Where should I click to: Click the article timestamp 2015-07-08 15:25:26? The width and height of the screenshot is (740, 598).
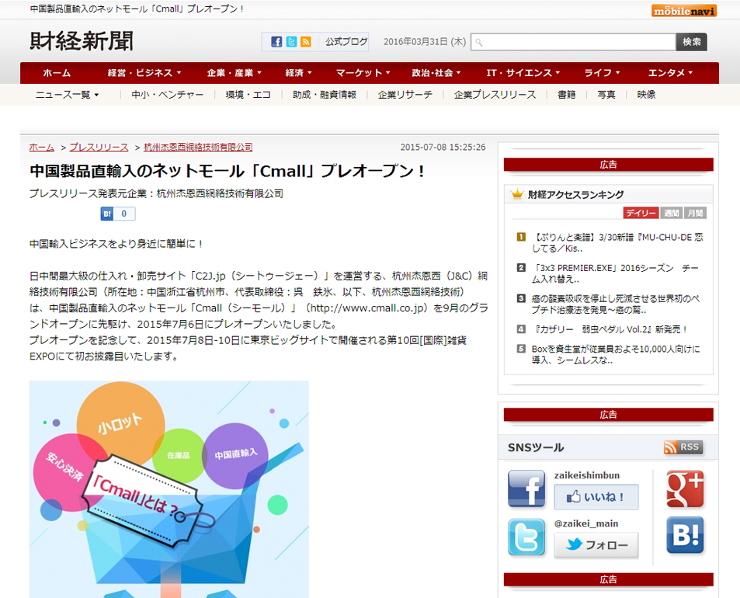[x=443, y=148]
